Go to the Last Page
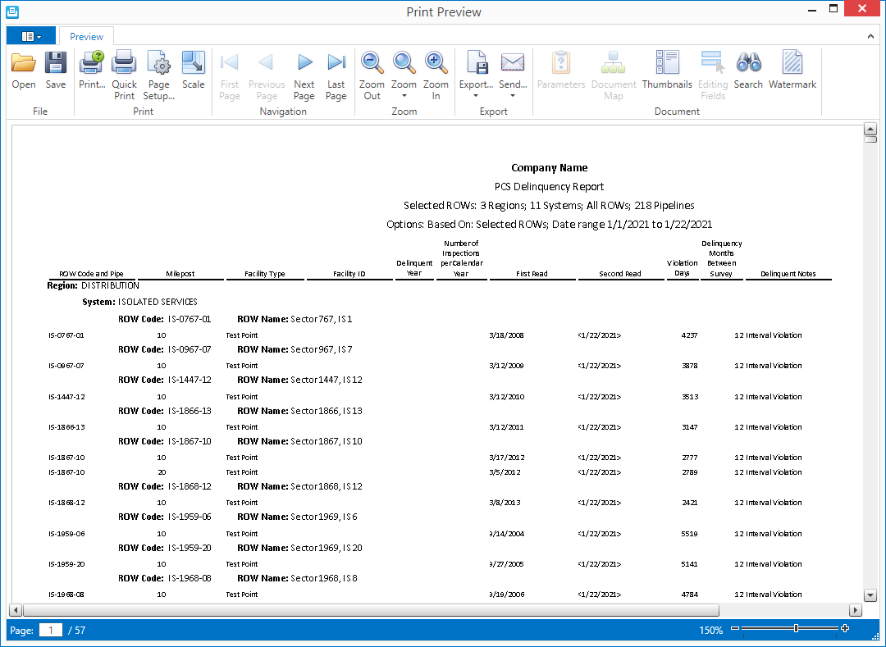886x647 pixels. pyautogui.click(x=336, y=70)
